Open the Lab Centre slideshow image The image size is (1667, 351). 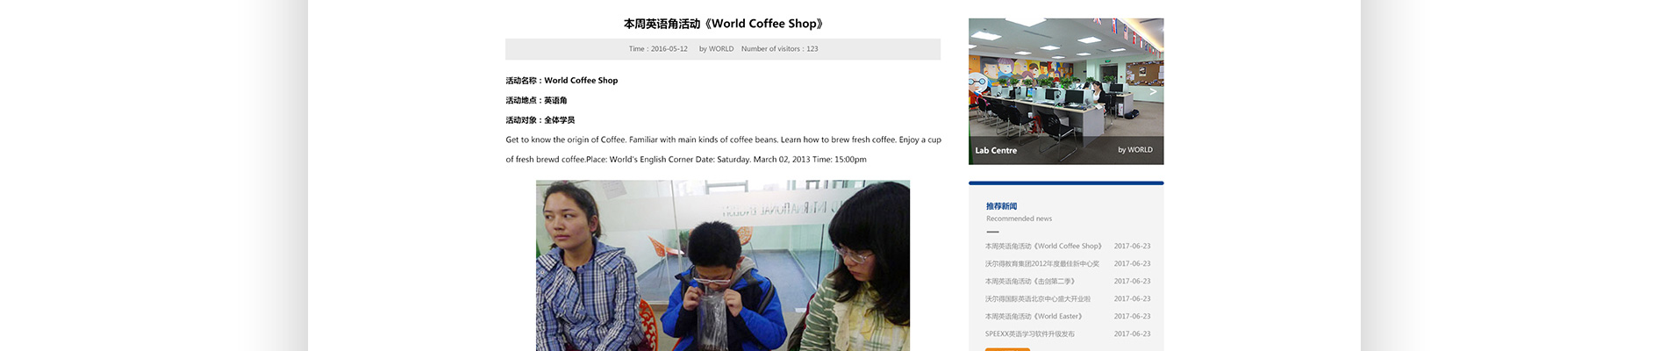pyautogui.click(x=1066, y=91)
